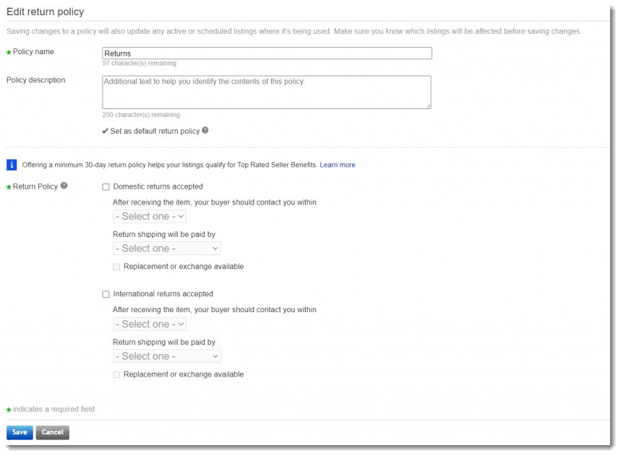Screen dimensions: 621x456
Task: Click the Policy description text box
Action: tap(266, 92)
